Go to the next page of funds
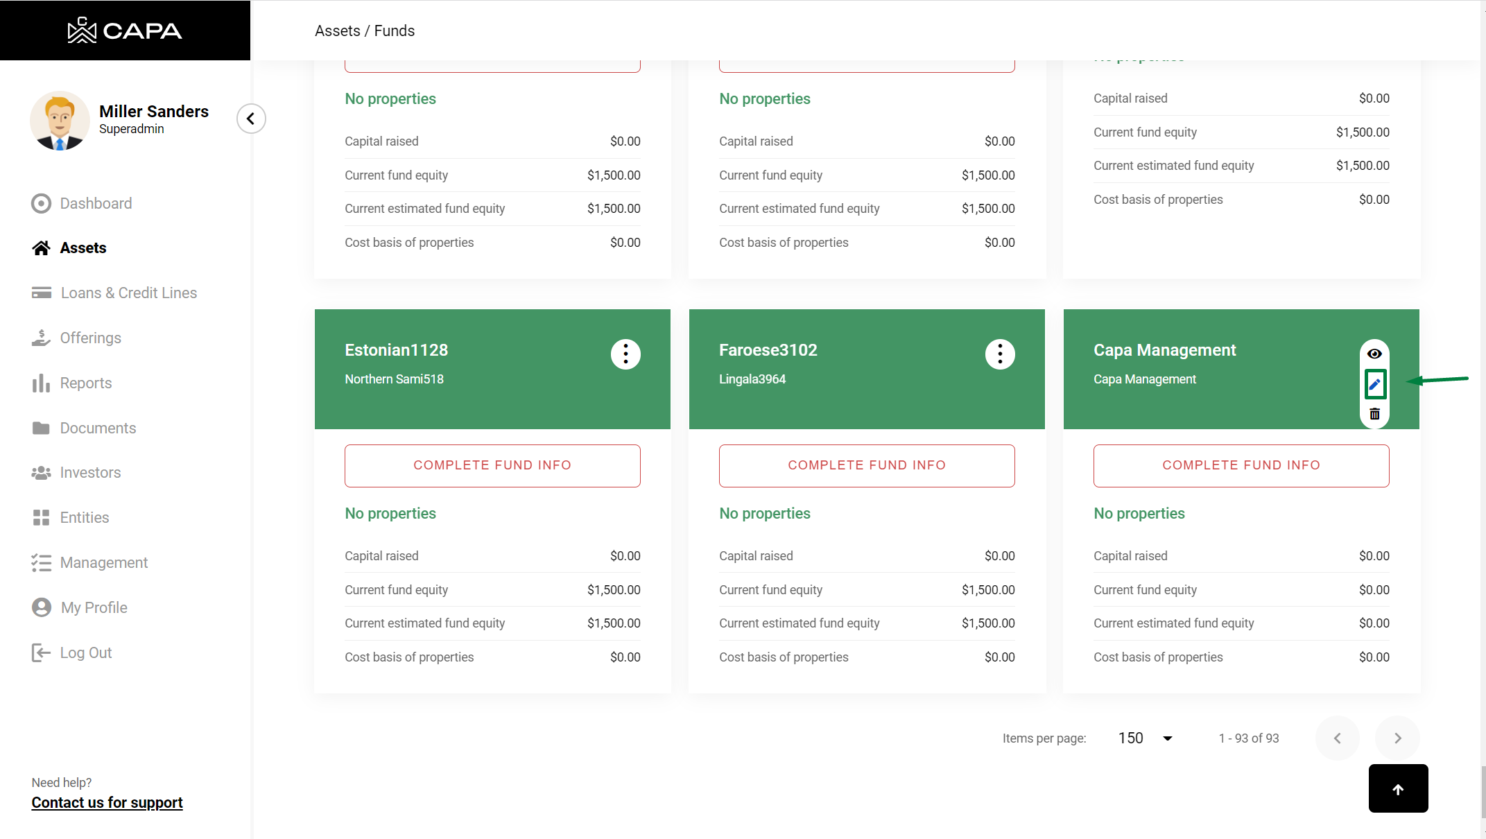The height and width of the screenshot is (839, 1486). tap(1397, 738)
